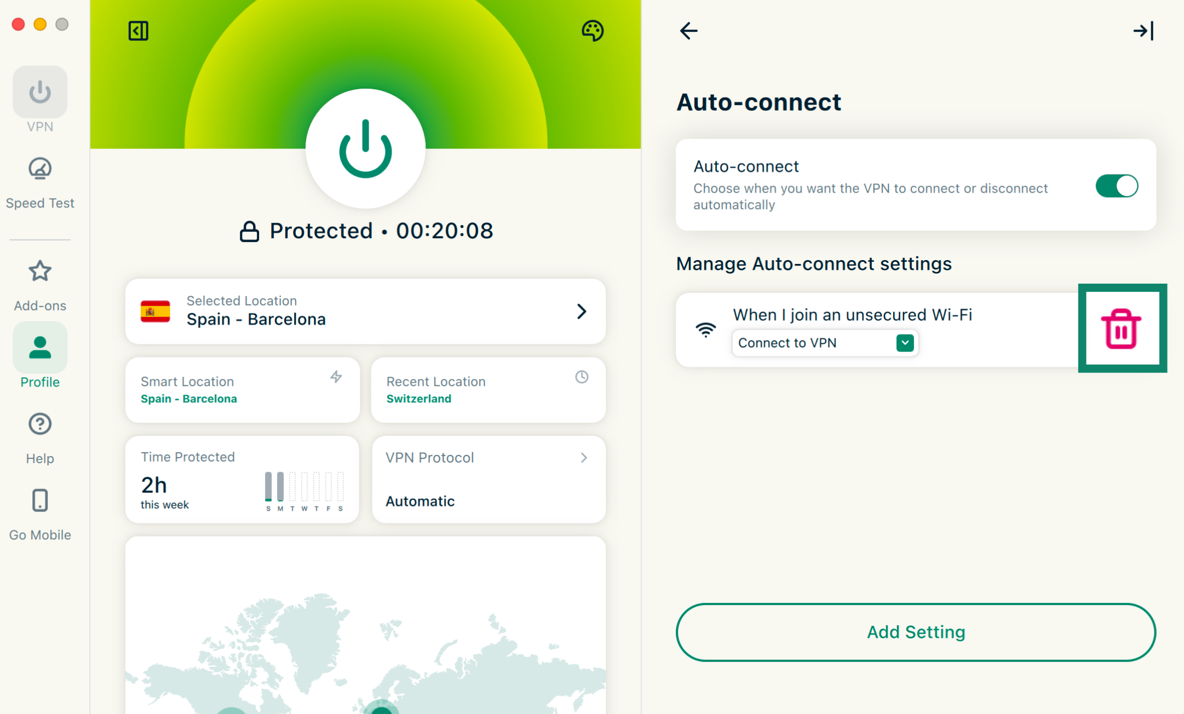
Task: Toggle the Auto-connect switch off
Action: click(1116, 186)
